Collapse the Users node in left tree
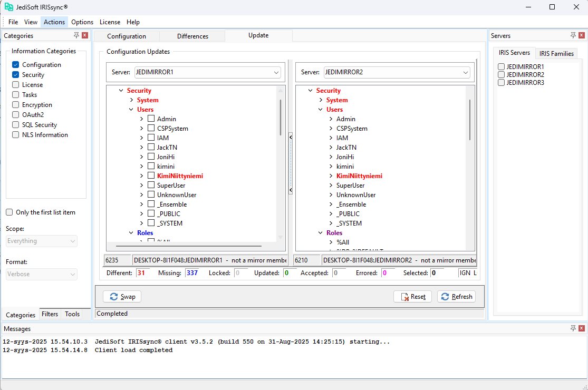Image resolution: width=588 pixels, height=390 pixels. pyautogui.click(x=131, y=110)
